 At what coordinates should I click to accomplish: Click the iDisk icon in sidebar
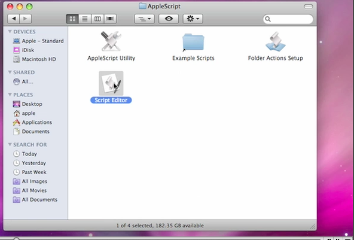tap(17, 50)
